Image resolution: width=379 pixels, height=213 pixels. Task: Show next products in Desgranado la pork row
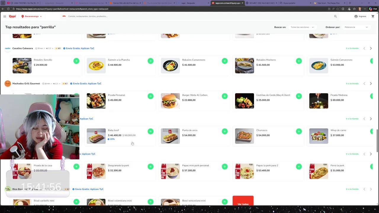pos(371,154)
